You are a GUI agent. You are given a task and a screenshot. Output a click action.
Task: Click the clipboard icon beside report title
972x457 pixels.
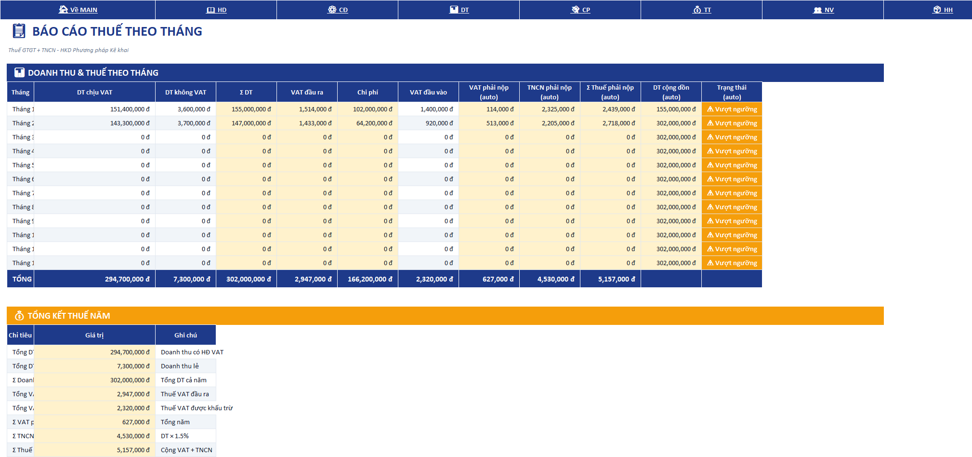click(19, 31)
